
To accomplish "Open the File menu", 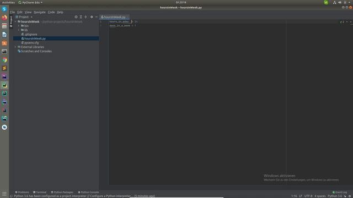I will pyautogui.click(x=12, y=12).
